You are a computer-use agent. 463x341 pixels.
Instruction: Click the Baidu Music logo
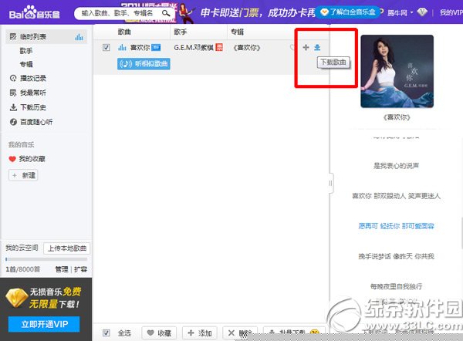tap(34, 13)
